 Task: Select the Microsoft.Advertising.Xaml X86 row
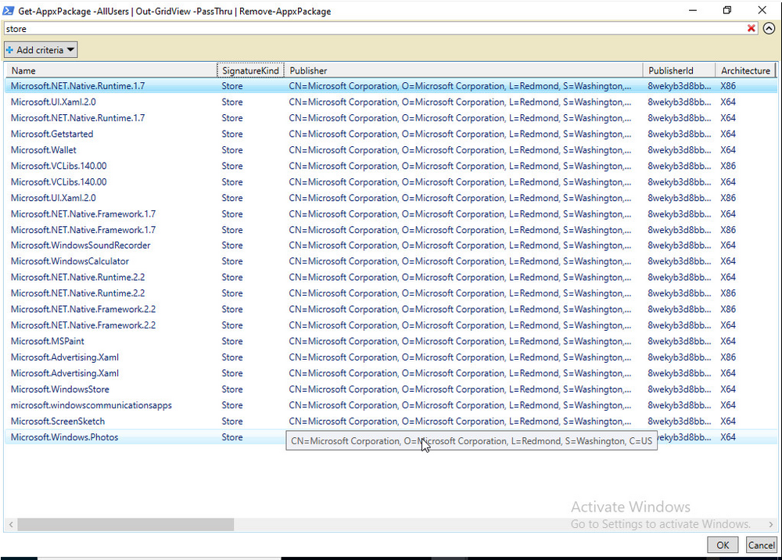391,357
